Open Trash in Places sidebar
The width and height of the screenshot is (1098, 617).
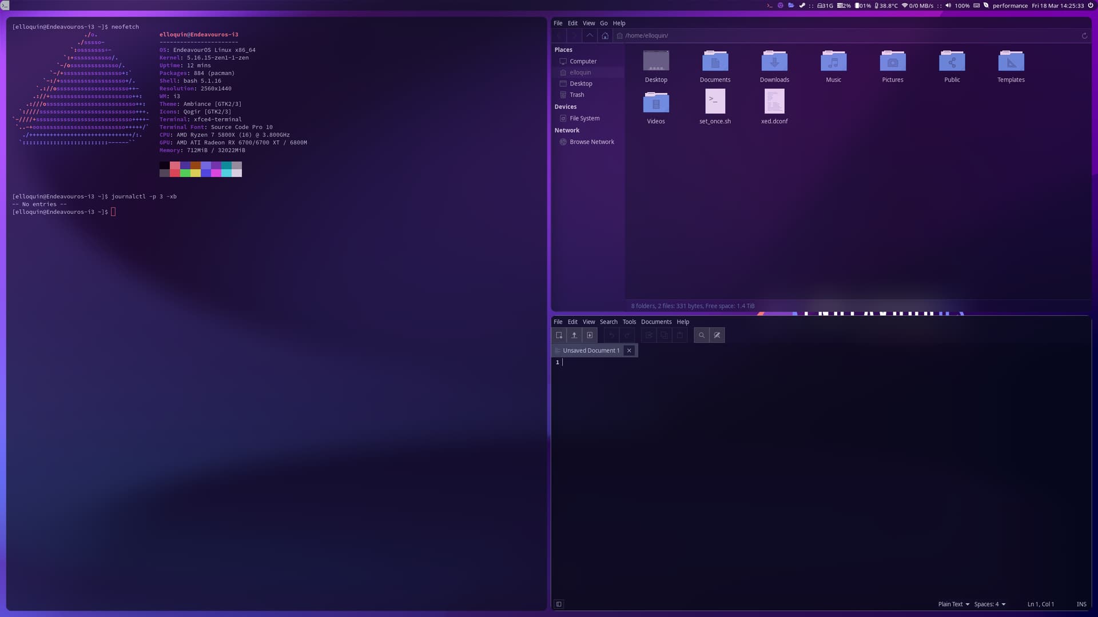[576, 95]
